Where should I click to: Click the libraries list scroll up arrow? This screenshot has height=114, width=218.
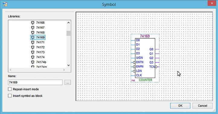click(x=69, y=23)
